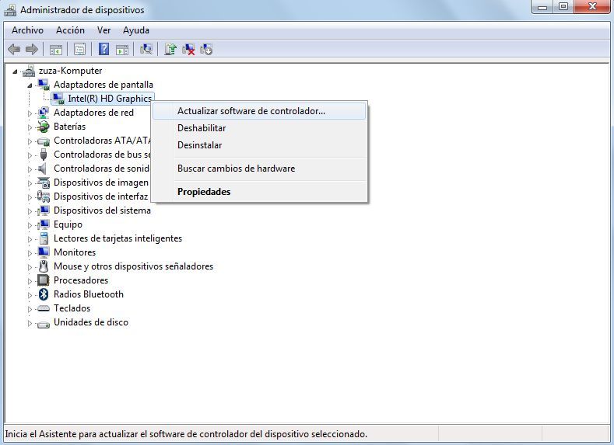Click the Radios Bluetooth icon

(44, 294)
